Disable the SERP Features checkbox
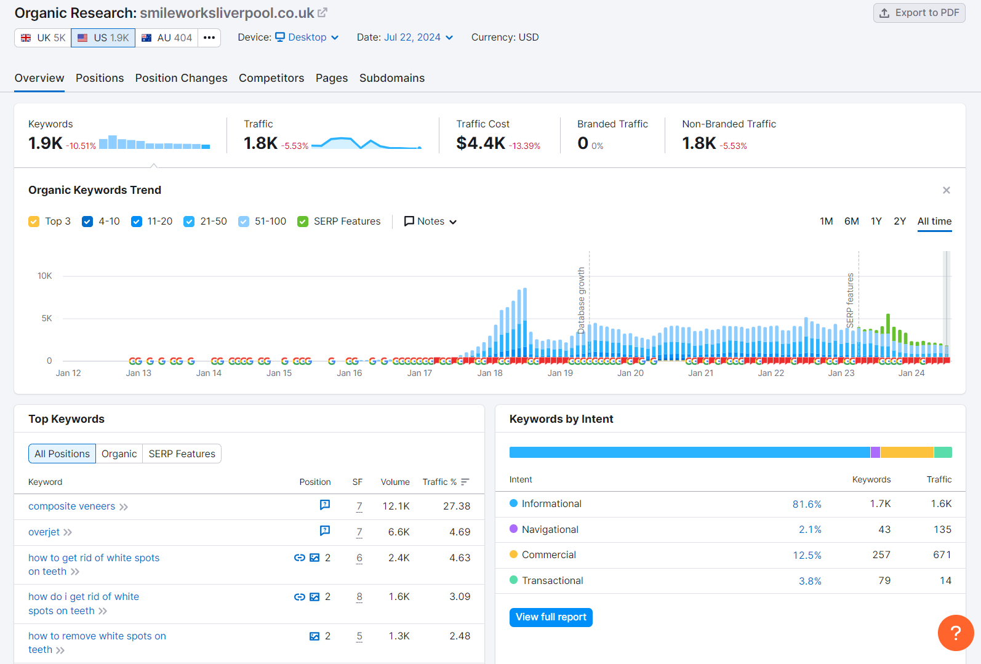The image size is (981, 664). [303, 222]
